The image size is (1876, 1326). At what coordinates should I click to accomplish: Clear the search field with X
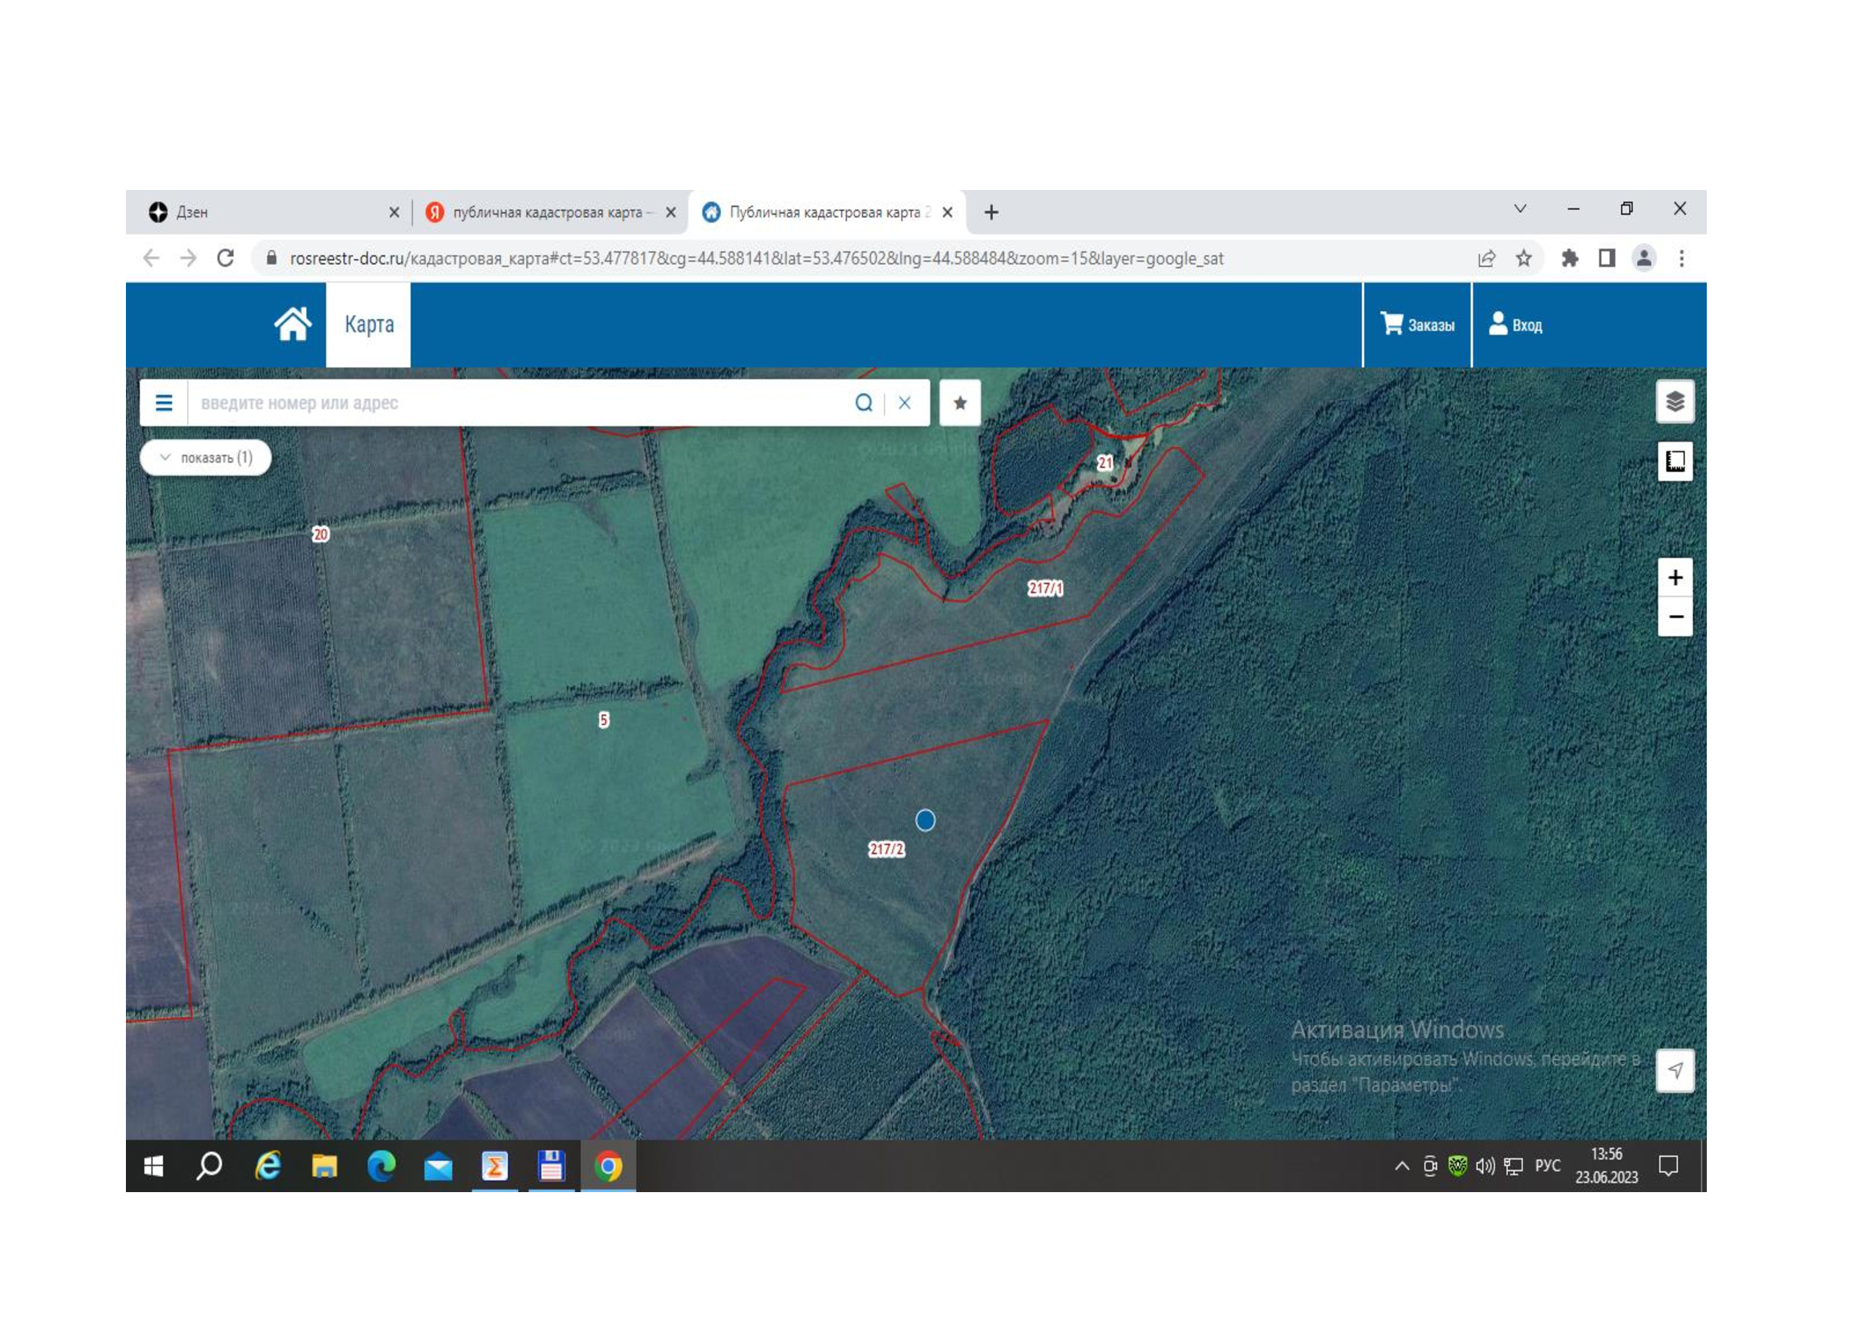[905, 402]
